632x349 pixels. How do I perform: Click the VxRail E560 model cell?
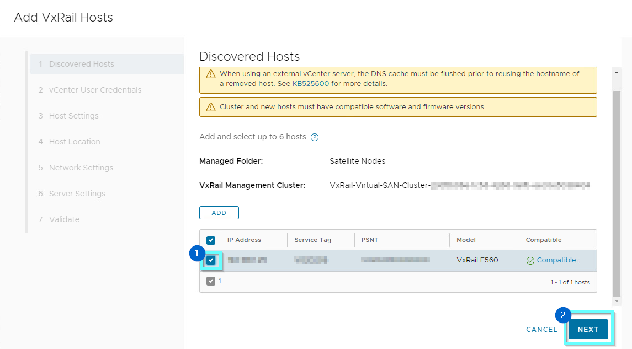click(x=477, y=260)
